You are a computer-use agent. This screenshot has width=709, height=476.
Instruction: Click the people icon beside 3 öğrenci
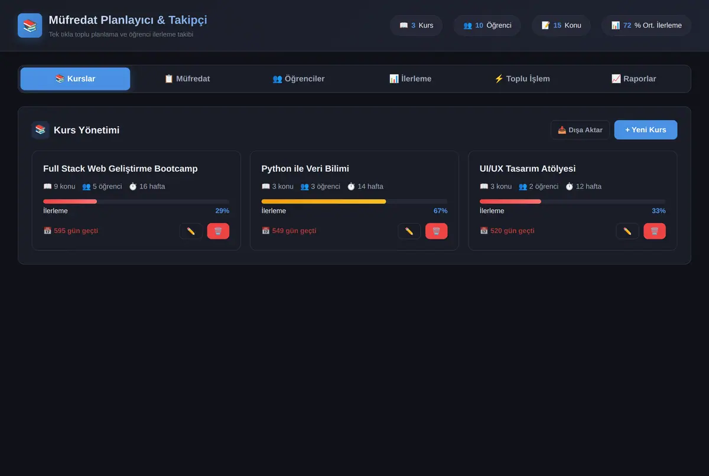pyautogui.click(x=304, y=187)
